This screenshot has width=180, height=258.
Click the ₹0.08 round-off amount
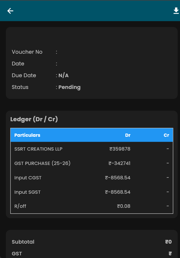pyautogui.click(x=124, y=206)
